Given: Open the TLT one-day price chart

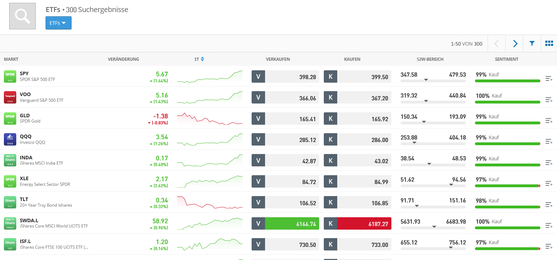Looking at the screenshot, I should pos(209,202).
